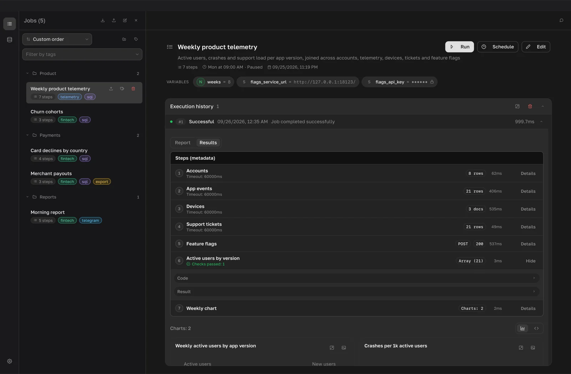The width and height of the screenshot is (571, 374).
Task: Show Details for the Accounts step
Action: pos(528,173)
